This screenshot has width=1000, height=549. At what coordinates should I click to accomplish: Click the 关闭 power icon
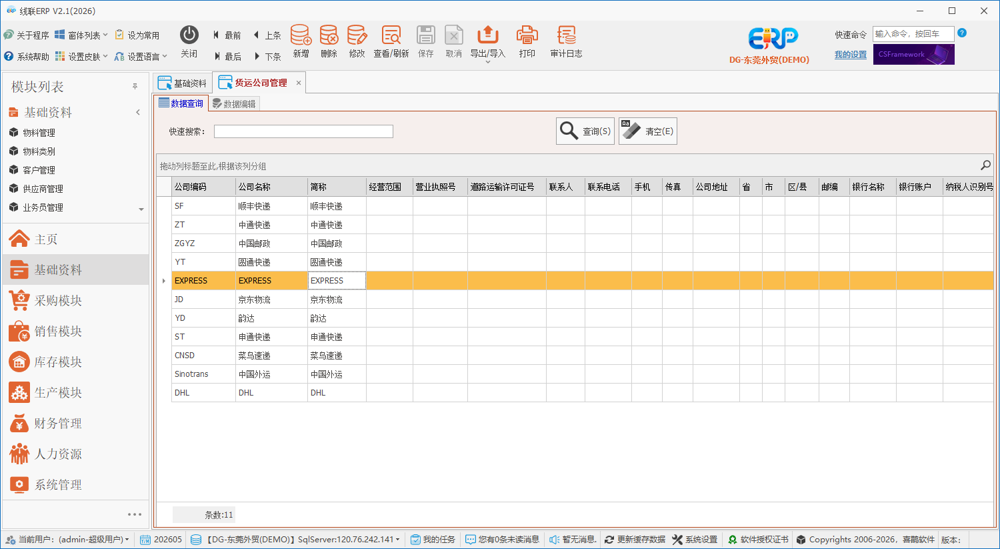(189, 42)
